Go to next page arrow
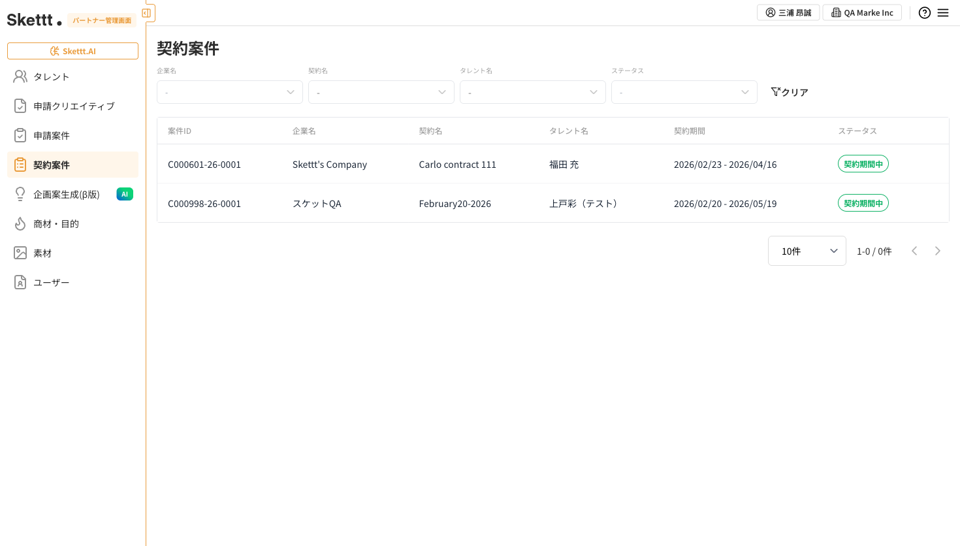This screenshot has width=960, height=546. pyautogui.click(x=937, y=251)
